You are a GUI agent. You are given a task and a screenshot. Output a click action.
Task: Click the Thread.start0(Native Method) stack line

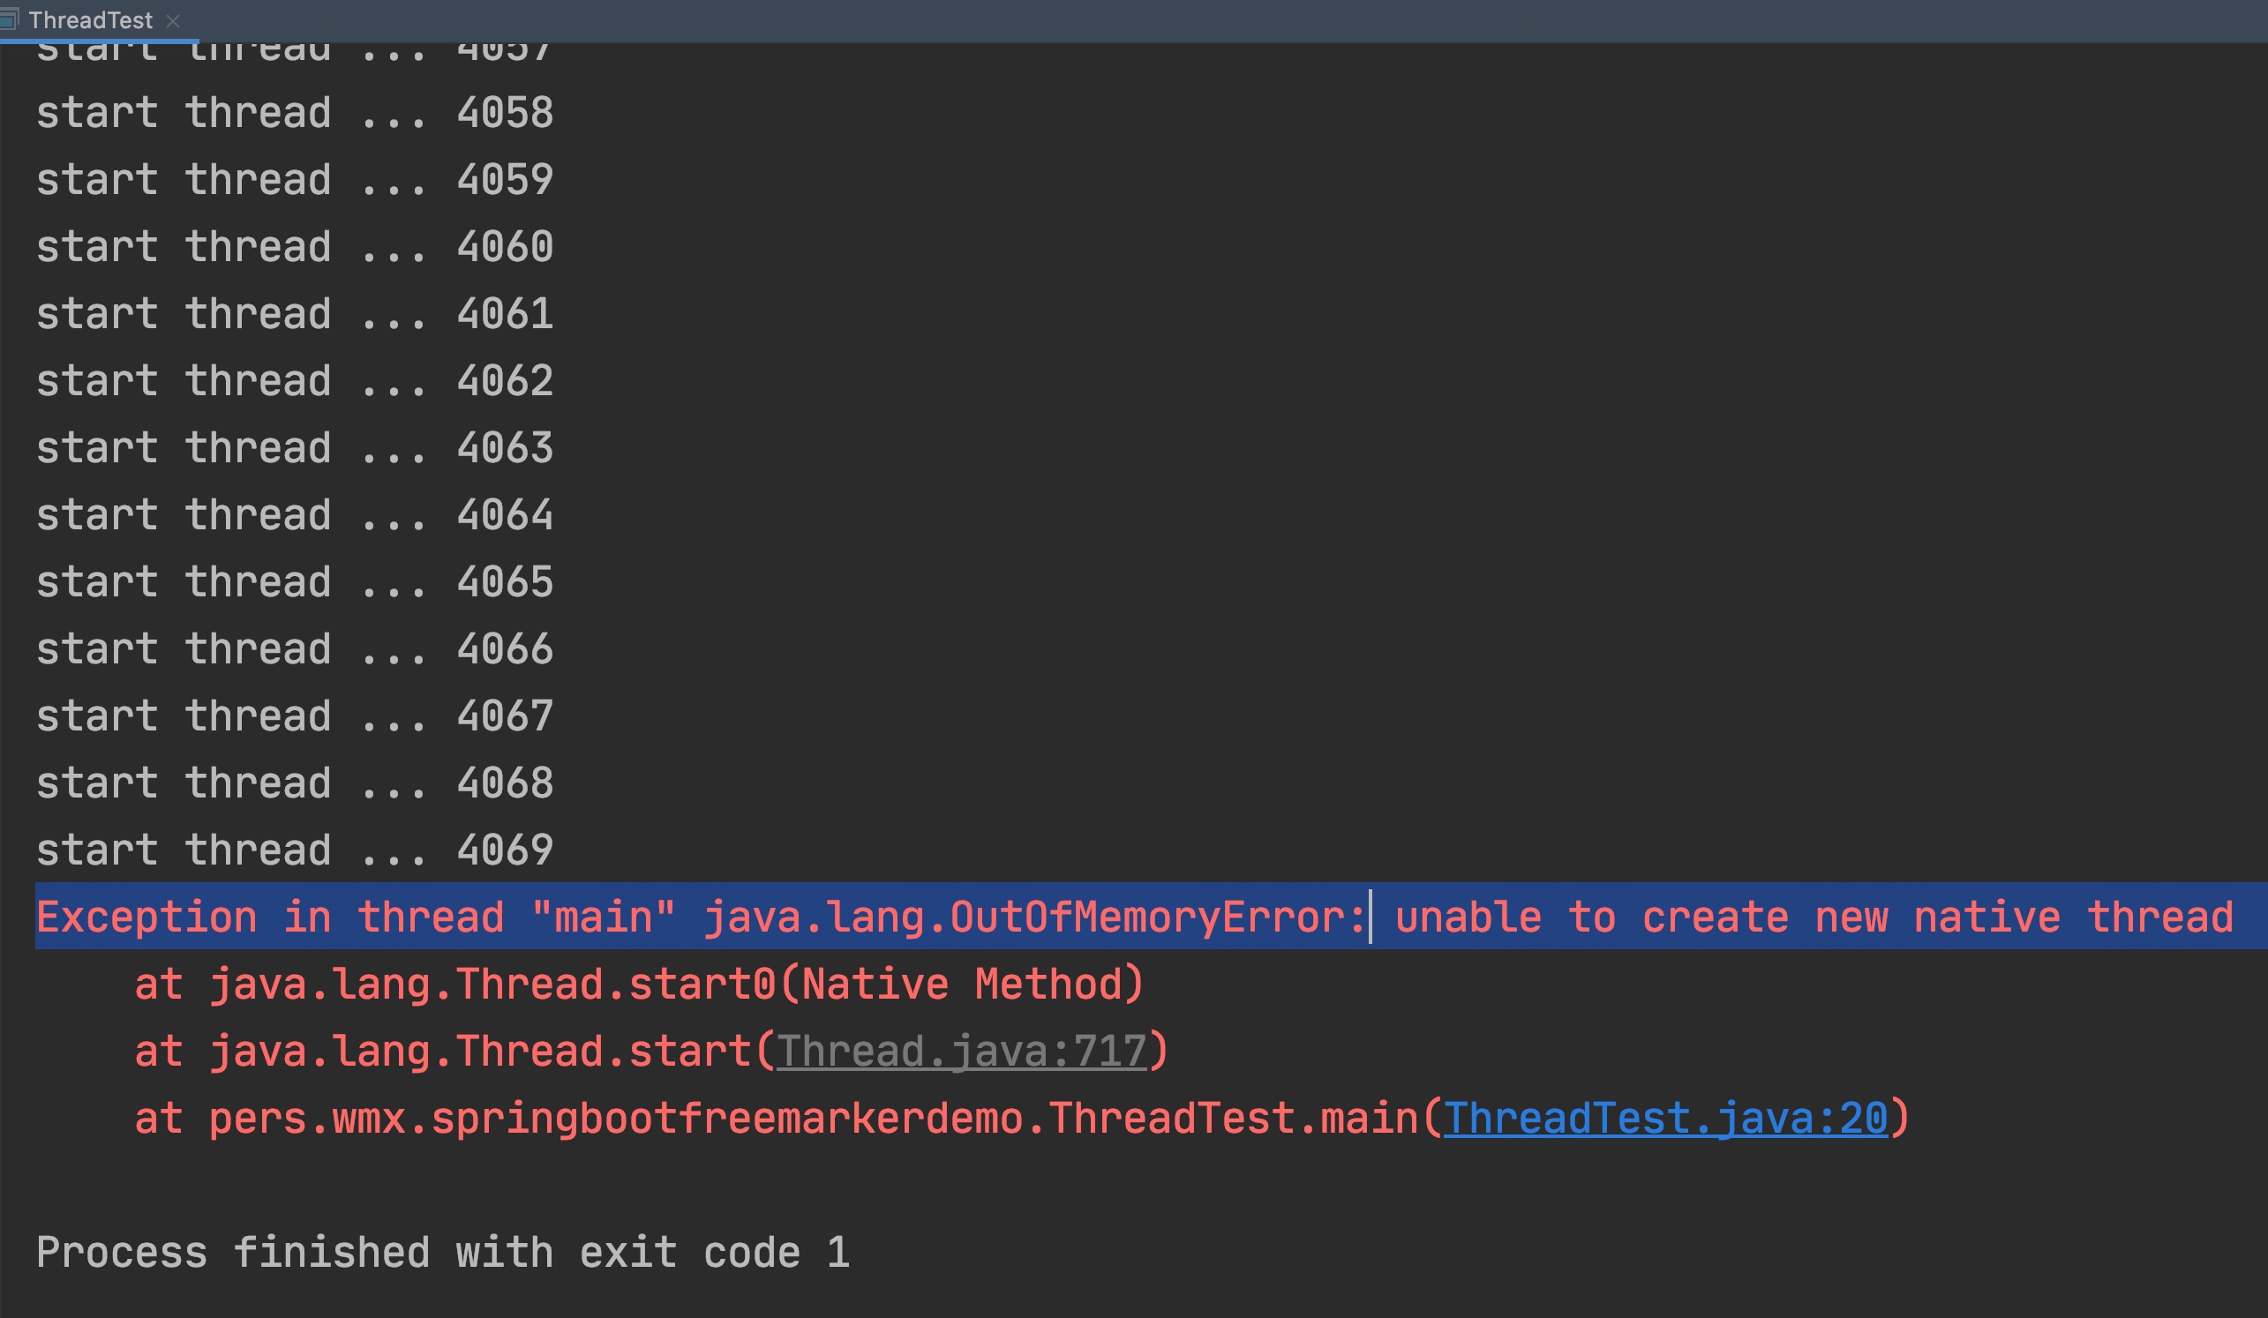(x=639, y=985)
